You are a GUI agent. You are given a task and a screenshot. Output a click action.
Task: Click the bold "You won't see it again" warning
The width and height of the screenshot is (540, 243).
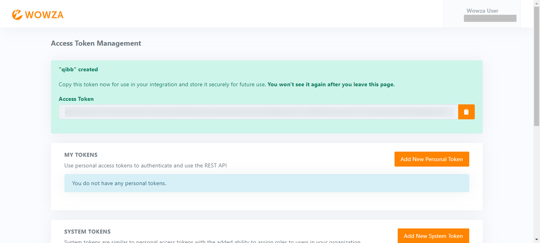(331, 84)
